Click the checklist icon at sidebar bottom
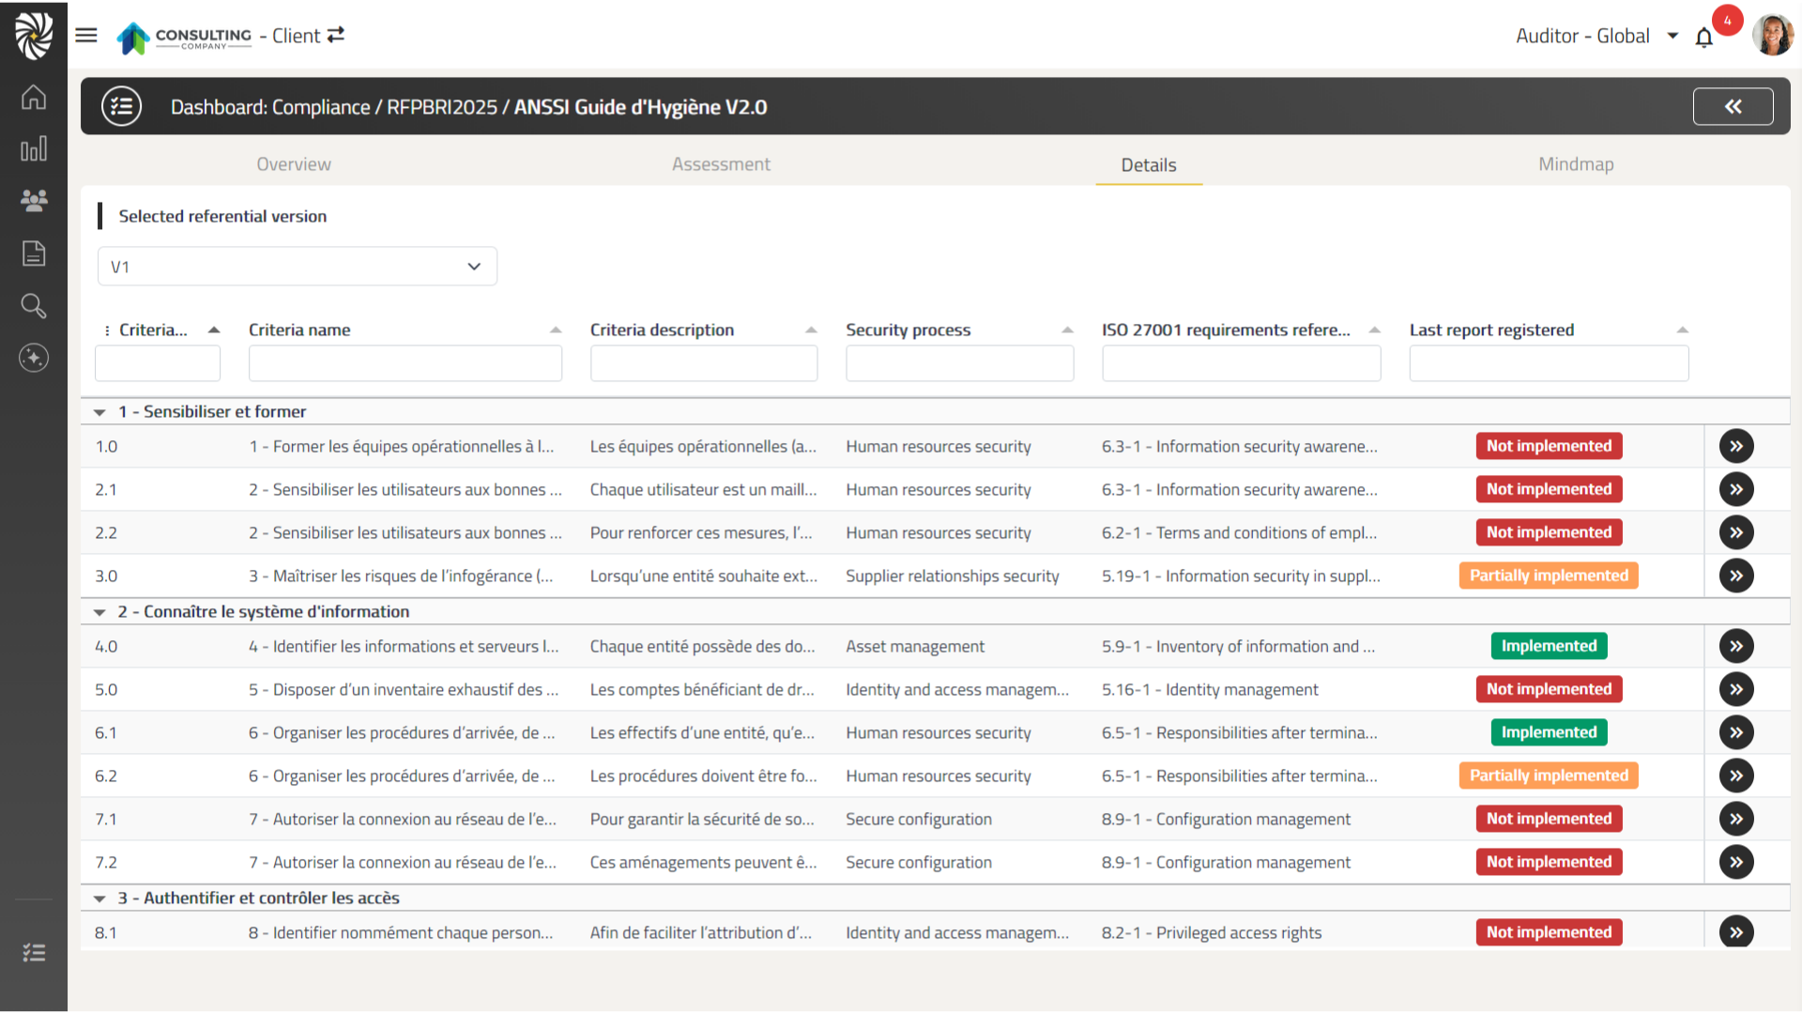 (x=34, y=953)
